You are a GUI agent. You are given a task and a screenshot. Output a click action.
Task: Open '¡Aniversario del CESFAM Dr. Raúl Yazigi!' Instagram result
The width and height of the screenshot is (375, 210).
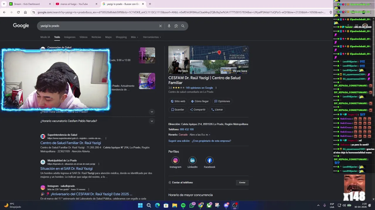(x=86, y=194)
